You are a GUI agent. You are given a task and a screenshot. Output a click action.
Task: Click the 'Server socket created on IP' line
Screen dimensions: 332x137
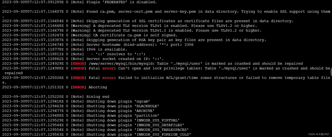point(125,59)
